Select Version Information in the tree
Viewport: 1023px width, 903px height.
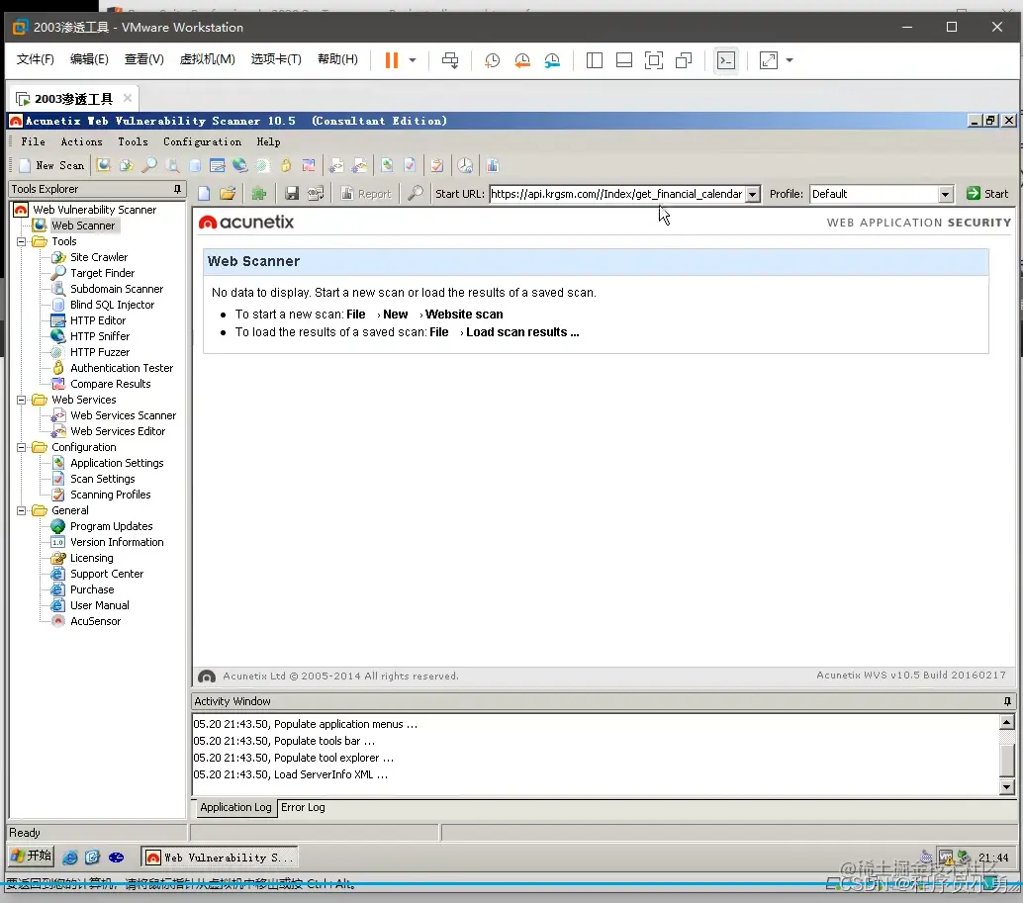tap(117, 542)
